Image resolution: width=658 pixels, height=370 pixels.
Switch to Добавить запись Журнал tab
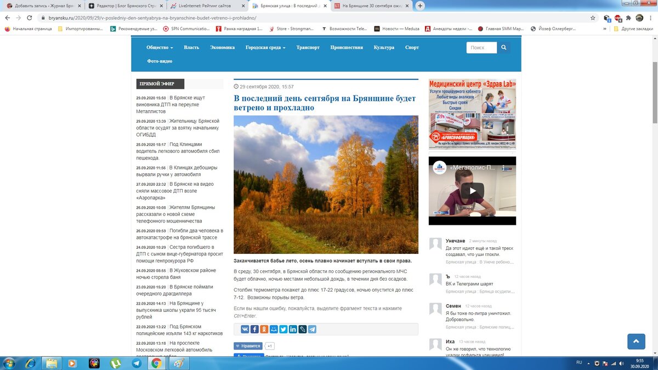(x=43, y=5)
